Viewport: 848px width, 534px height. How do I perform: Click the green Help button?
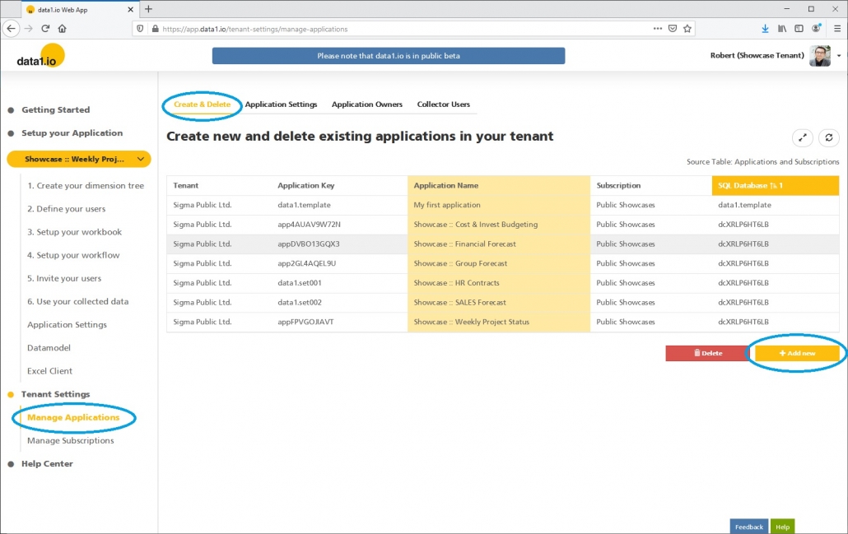(782, 527)
